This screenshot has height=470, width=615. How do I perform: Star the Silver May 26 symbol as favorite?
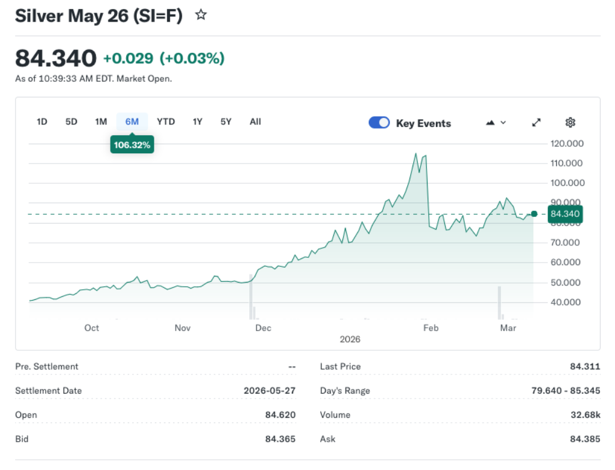coord(201,14)
